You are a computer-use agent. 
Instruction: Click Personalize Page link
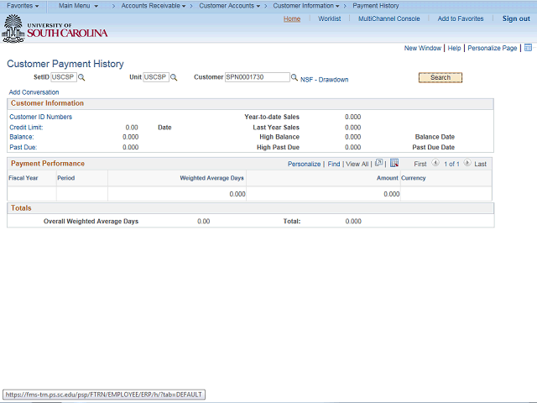[x=493, y=49]
